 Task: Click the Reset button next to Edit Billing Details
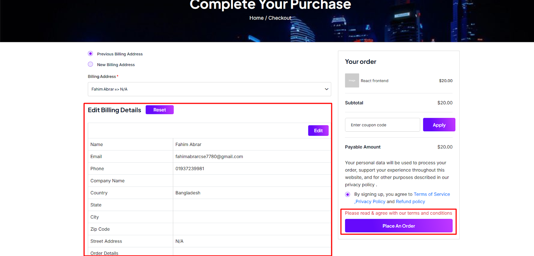pos(160,110)
